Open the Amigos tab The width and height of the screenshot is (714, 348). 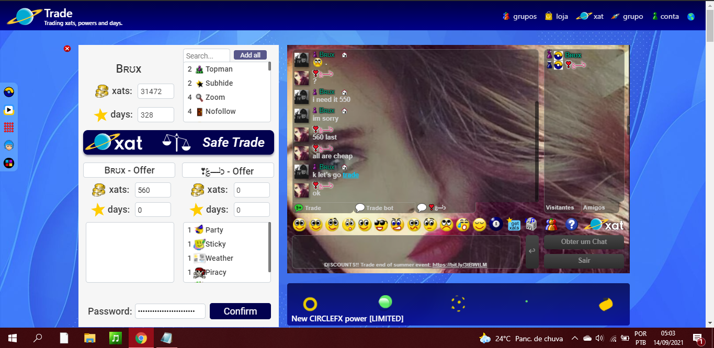click(x=600, y=207)
